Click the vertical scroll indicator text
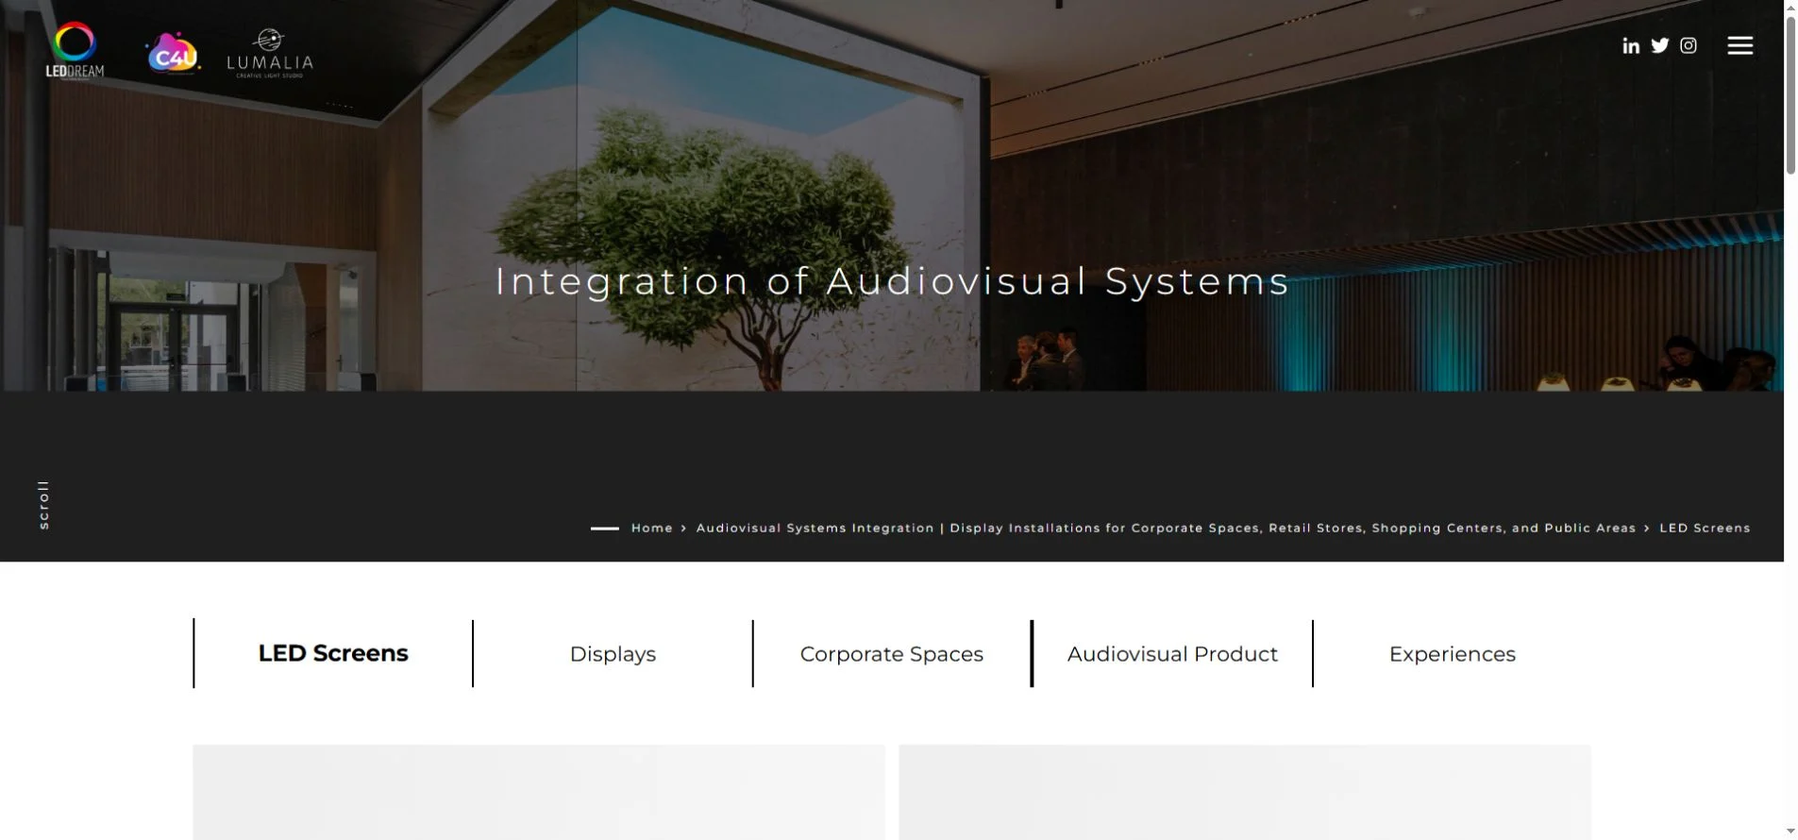The height and width of the screenshot is (840, 1798). point(43,505)
